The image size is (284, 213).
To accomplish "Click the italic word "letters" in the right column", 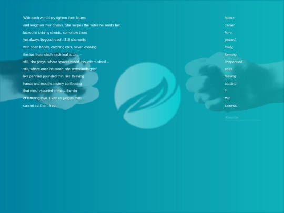I will (229, 18).
